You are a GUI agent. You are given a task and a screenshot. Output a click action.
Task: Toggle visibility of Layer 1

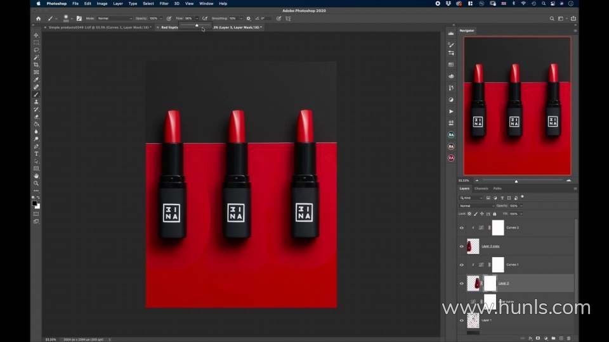pyautogui.click(x=462, y=320)
